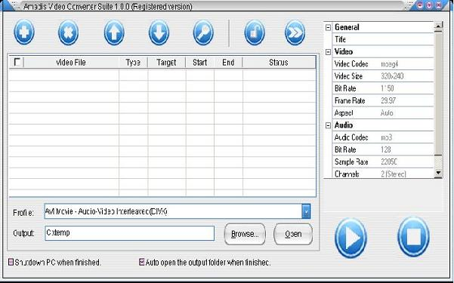Enable Shutdown PC when finished
454x283 pixels.
point(11,262)
